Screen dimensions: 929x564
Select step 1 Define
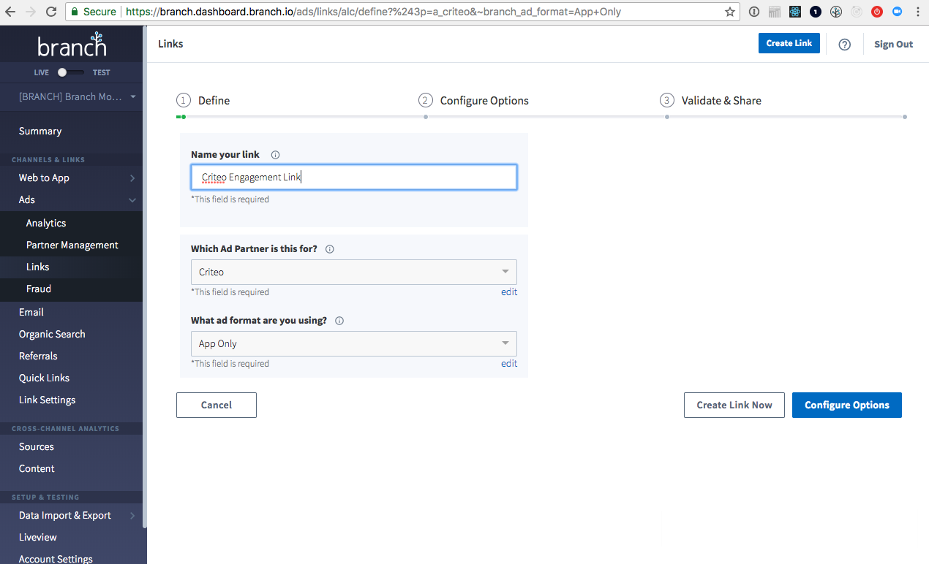tap(203, 101)
